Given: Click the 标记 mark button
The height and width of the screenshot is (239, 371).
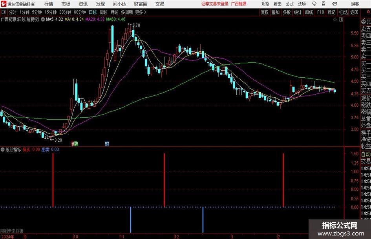Looking at the screenshot, I should (x=331, y=12).
